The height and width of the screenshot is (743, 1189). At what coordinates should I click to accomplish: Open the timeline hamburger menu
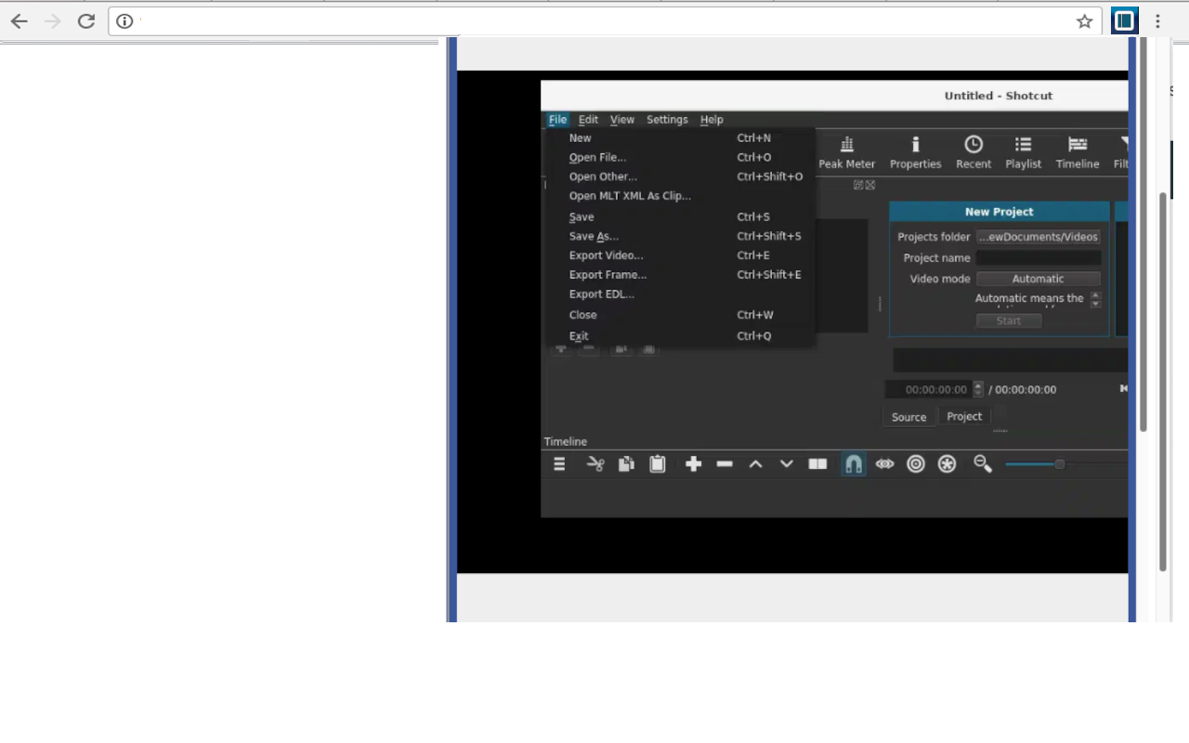pos(559,464)
